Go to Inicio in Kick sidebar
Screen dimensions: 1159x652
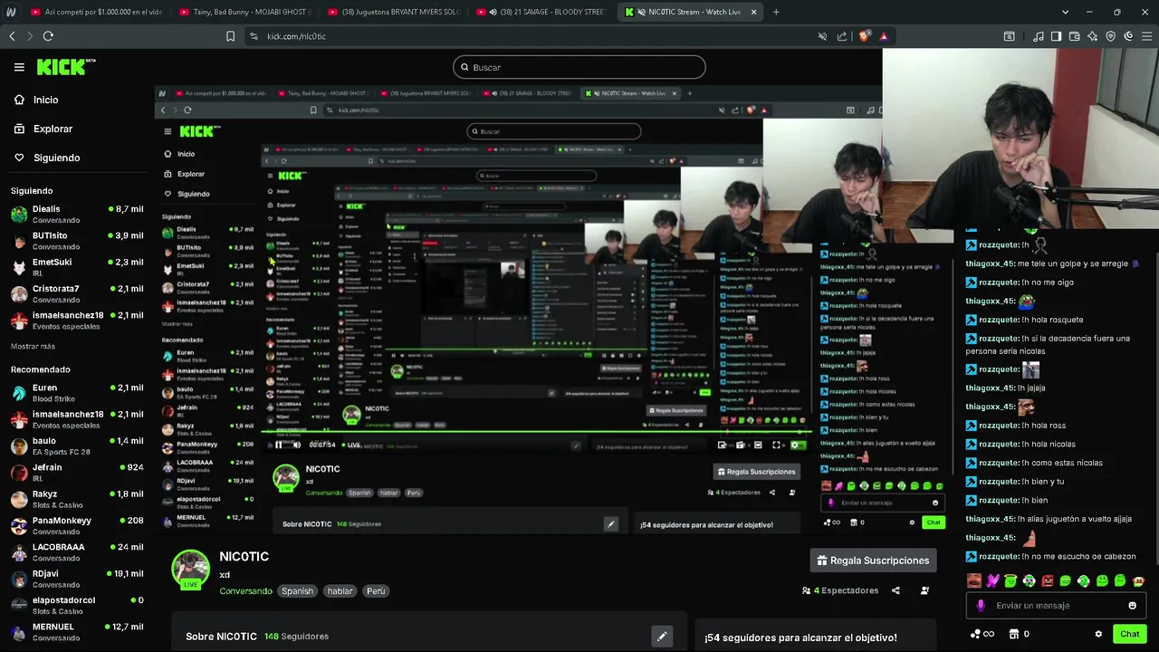45,100
